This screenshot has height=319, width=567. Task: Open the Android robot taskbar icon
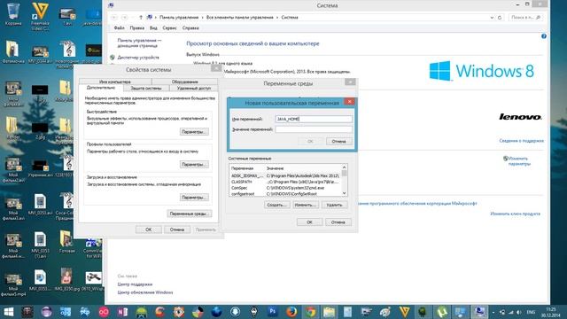click(141, 312)
